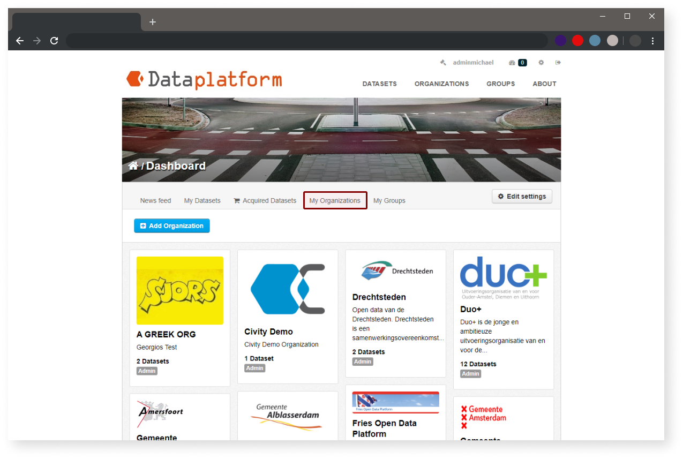
Task: Open a new browser tab
Action: 153,22
